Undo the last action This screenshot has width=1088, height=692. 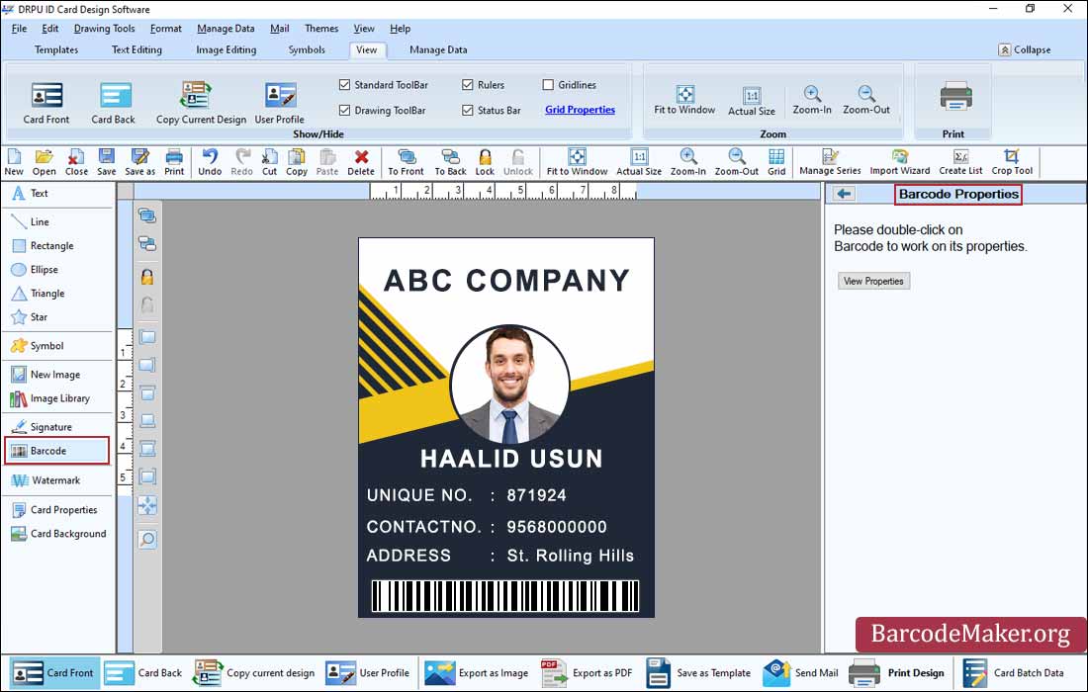(x=210, y=162)
